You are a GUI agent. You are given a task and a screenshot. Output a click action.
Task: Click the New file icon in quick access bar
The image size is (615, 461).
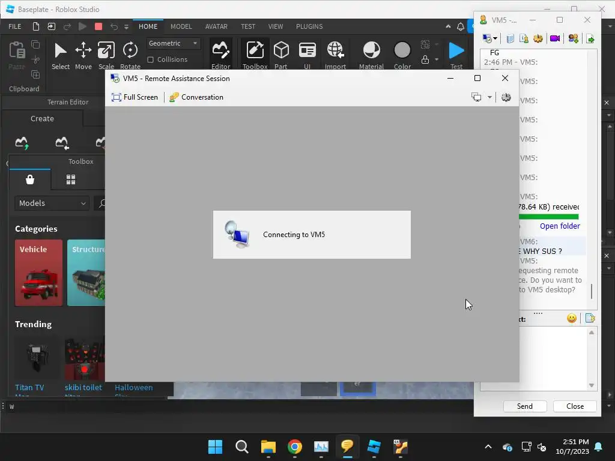(35, 26)
